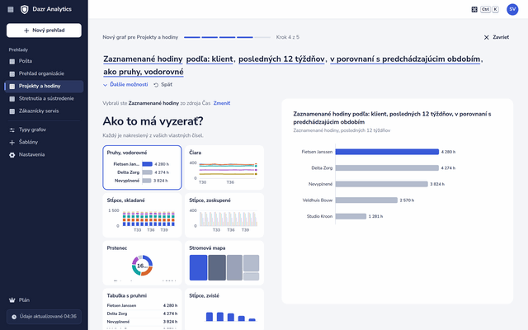
Task: Select Prstenec chart card
Action: point(142,263)
